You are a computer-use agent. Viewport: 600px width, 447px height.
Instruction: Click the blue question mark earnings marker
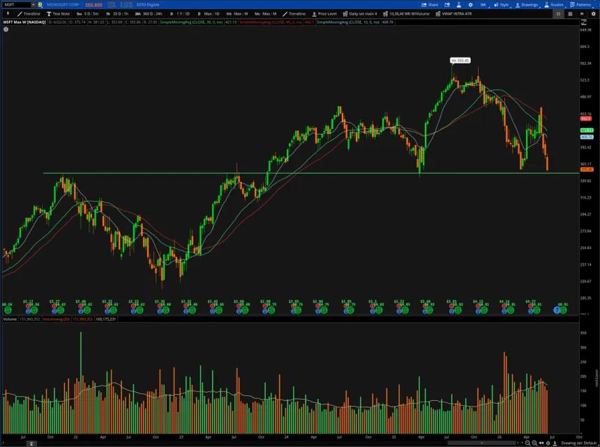[x=557, y=310]
